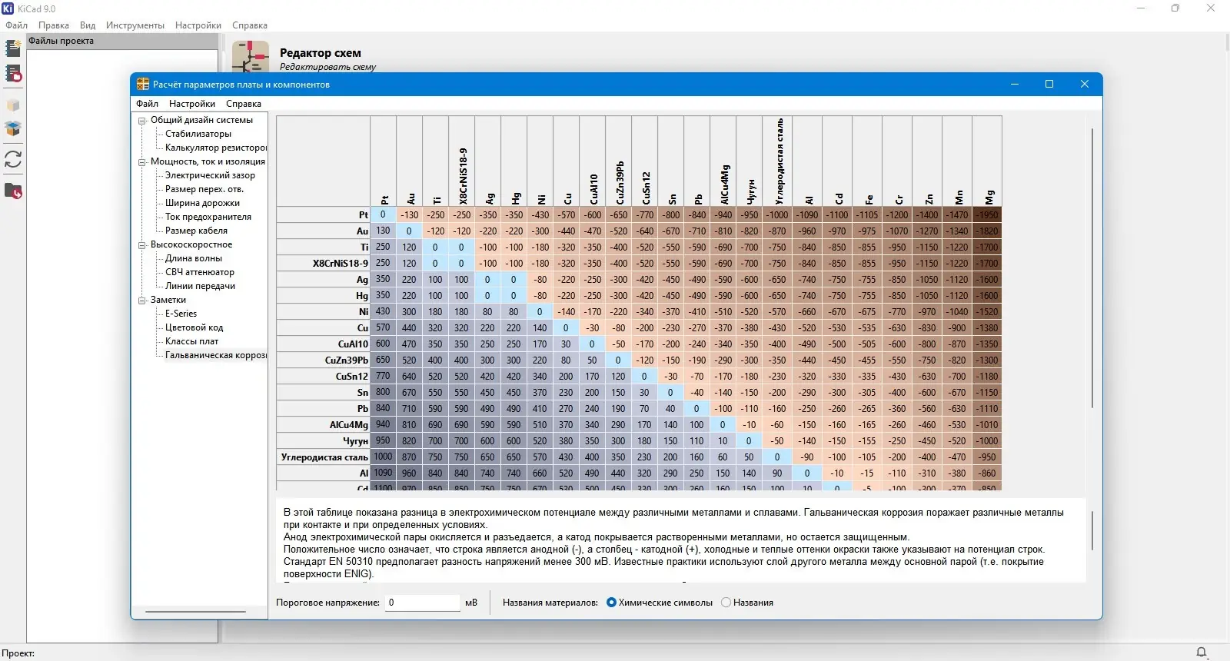Screen dimensions: 1230x661
Task: Launch the Schematic Editor icon
Action: [x=251, y=58]
